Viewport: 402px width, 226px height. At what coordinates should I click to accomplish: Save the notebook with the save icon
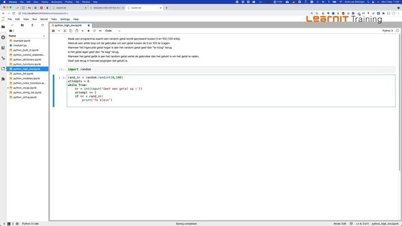(x=53, y=31)
